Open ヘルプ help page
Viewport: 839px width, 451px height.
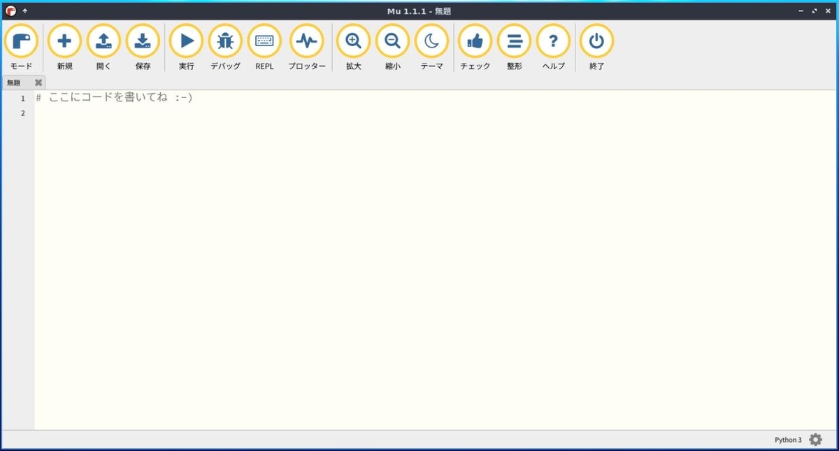tap(554, 48)
